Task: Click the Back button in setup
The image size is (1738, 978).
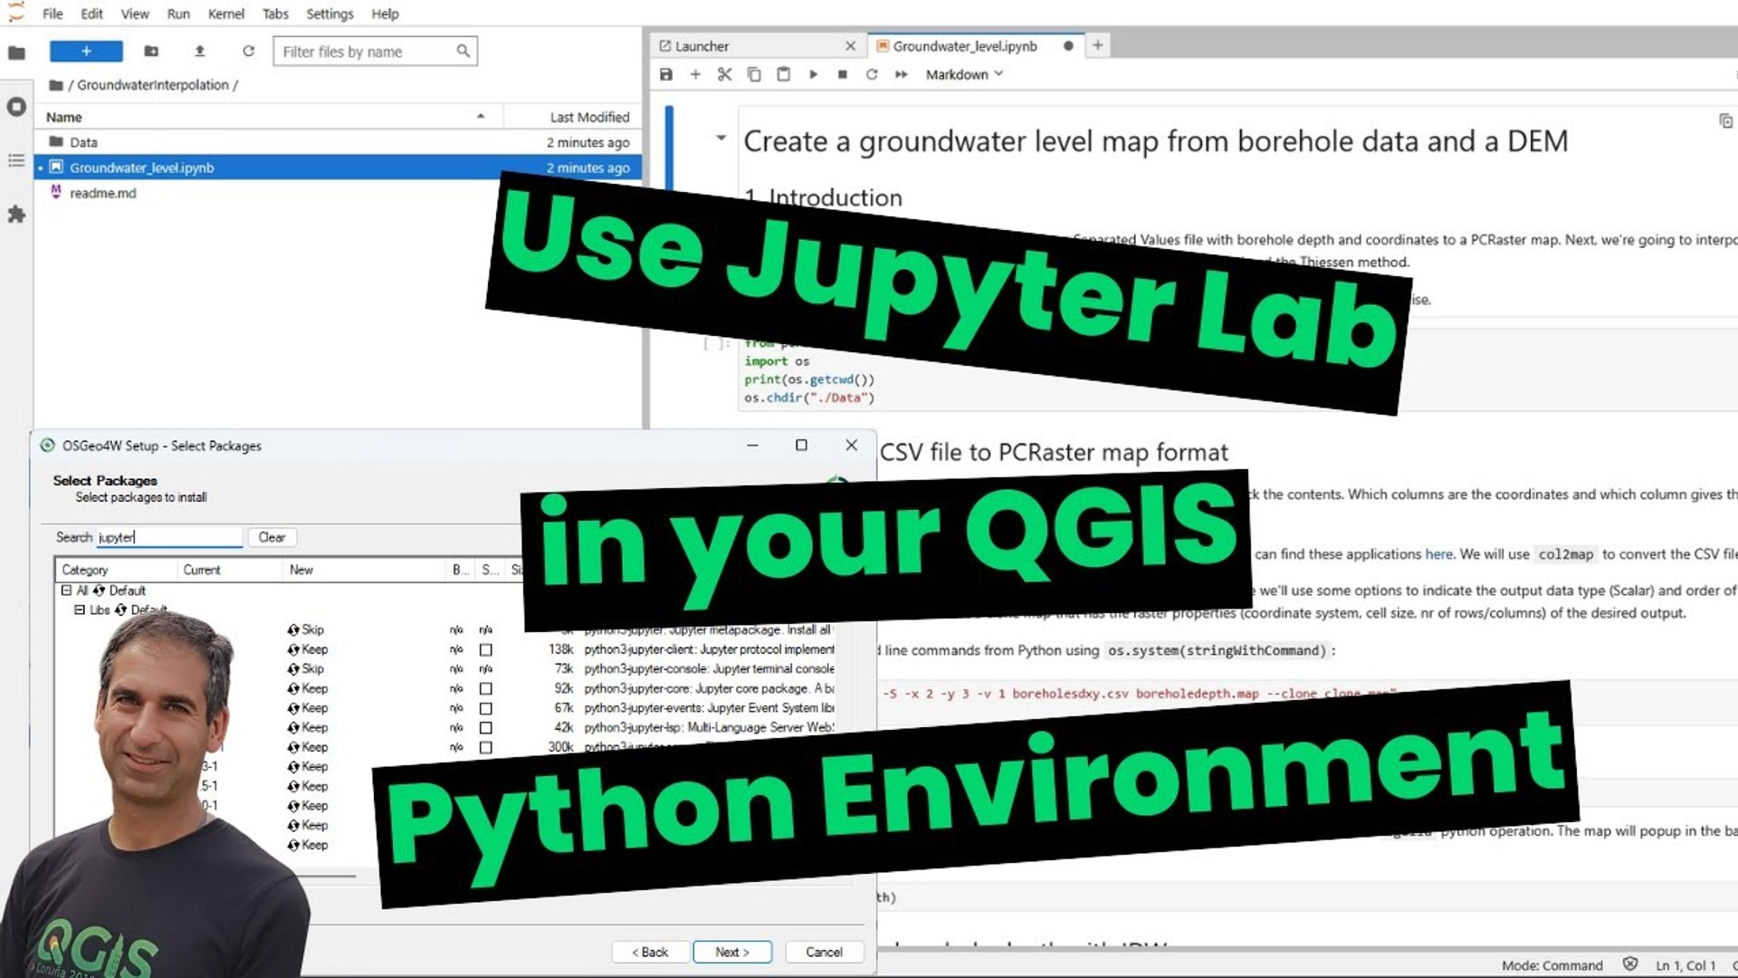Action: [649, 952]
